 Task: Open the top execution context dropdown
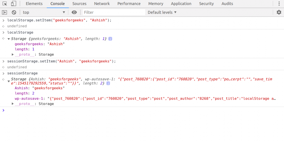click(x=44, y=12)
